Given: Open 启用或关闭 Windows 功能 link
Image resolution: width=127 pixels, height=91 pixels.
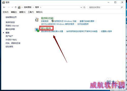Looking at the screenshot, I should [65, 21].
